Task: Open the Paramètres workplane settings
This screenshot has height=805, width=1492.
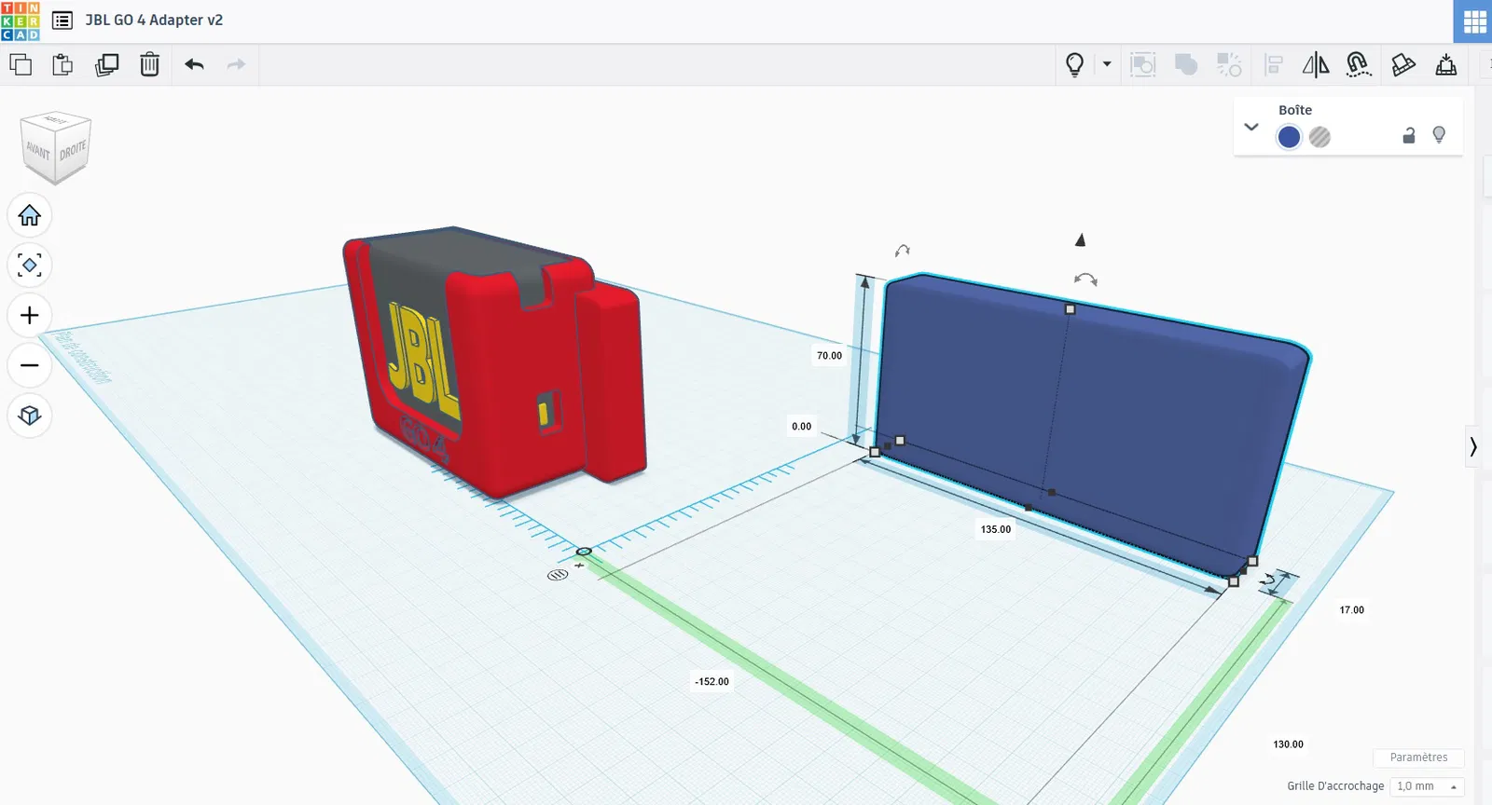Action: (x=1418, y=757)
